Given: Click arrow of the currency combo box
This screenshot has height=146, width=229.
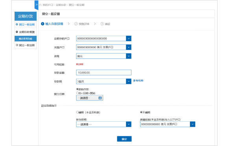Looking at the screenshot, I should coord(129,56).
